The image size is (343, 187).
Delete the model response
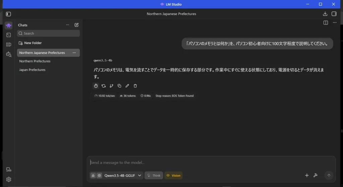point(135,86)
